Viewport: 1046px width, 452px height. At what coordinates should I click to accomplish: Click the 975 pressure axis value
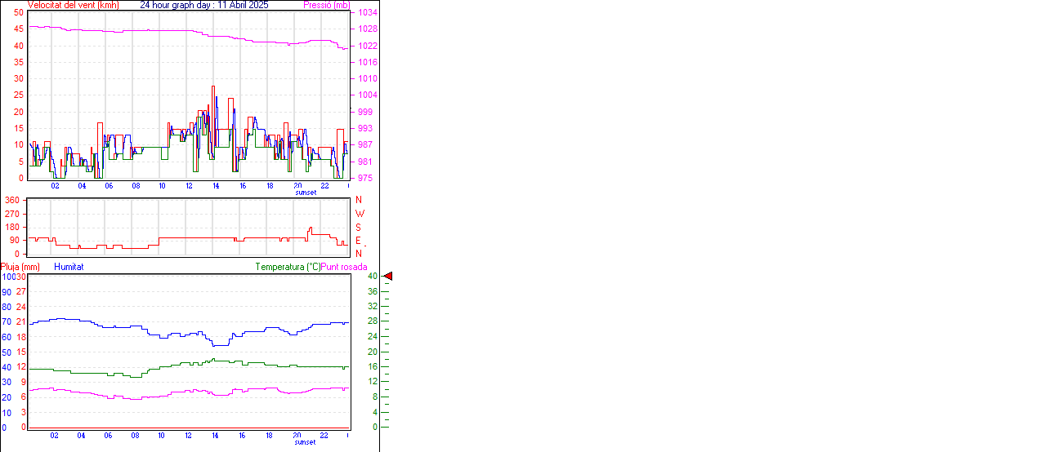pos(365,178)
